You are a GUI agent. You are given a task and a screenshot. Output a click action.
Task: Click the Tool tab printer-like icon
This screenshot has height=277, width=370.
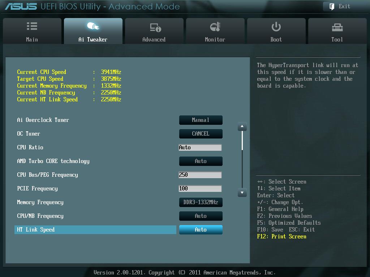337,27
